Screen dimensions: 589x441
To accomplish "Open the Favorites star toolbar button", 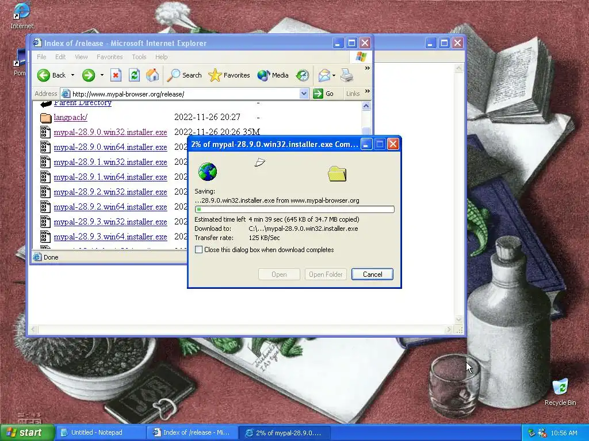I will pos(229,75).
